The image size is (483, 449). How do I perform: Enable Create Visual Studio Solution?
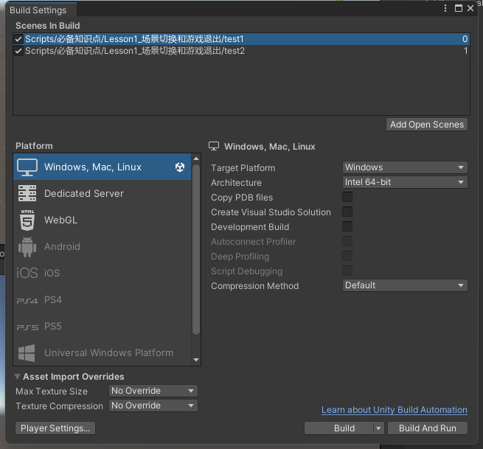(x=347, y=212)
